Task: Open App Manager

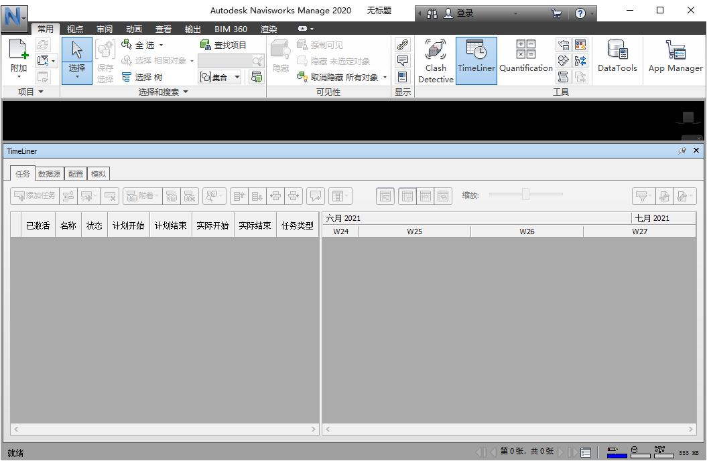Action: point(675,60)
